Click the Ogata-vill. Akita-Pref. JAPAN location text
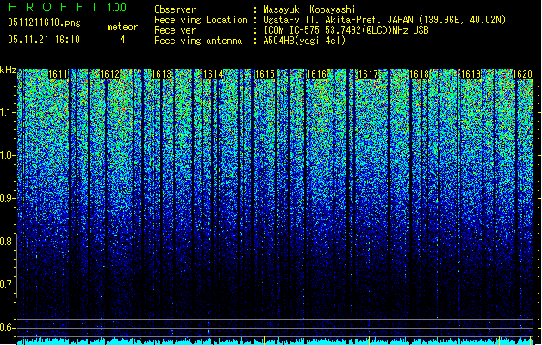 384,20
